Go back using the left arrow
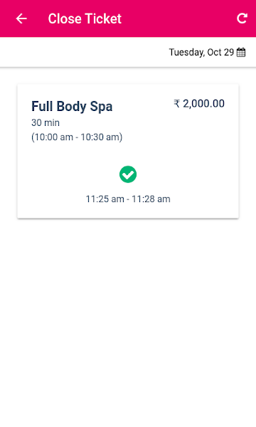256x427 pixels. tap(21, 19)
